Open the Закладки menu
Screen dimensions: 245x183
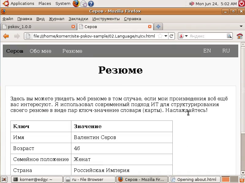tap(78, 19)
